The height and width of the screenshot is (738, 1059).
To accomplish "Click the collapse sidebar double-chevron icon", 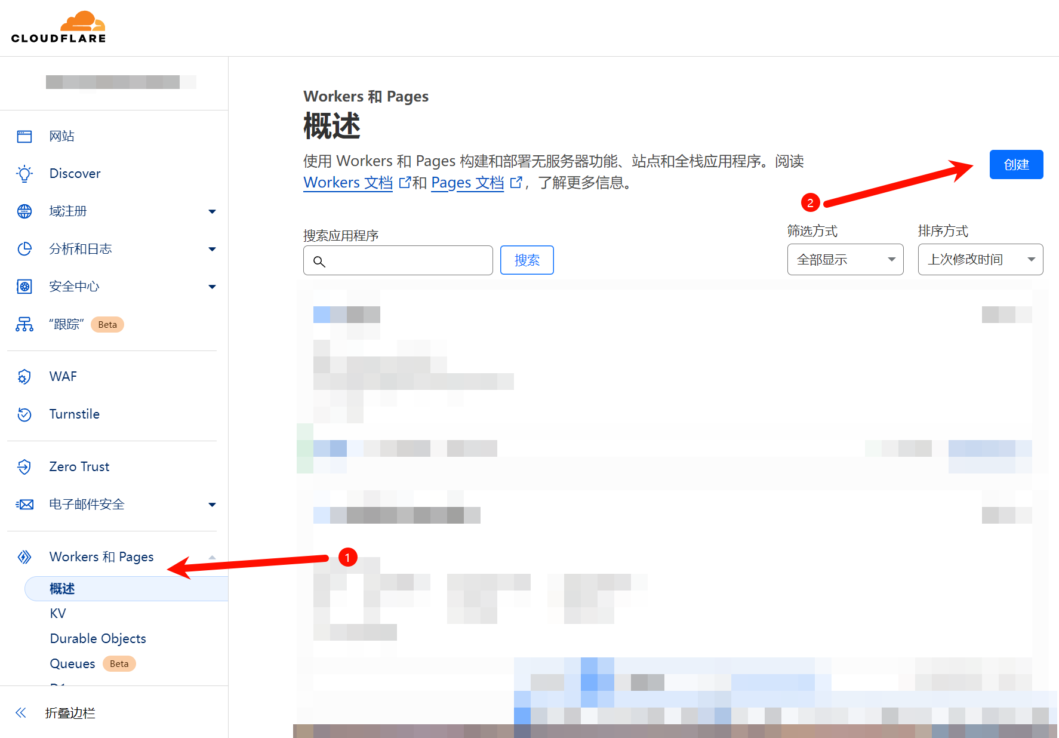I will [x=21, y=712].
